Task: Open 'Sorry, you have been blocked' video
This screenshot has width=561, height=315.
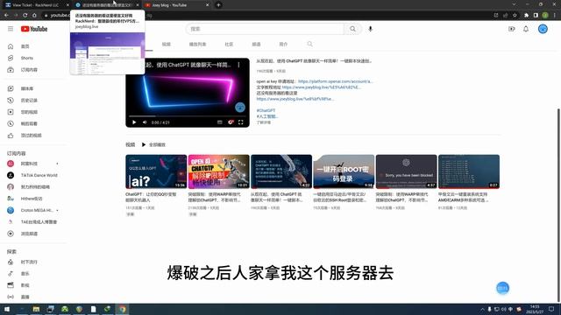Action: click(407, 171)
